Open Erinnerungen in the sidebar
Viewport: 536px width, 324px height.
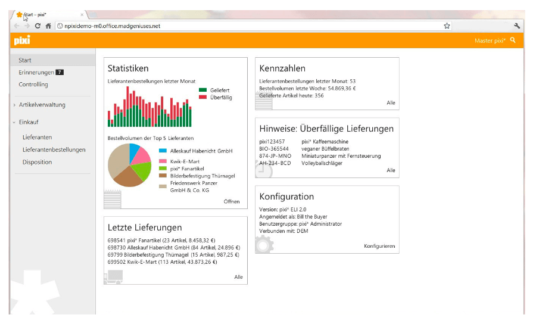coord(36,73)
